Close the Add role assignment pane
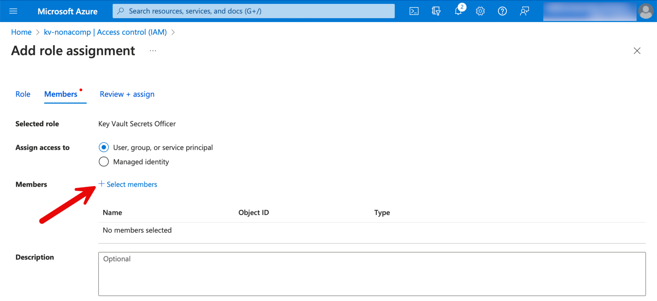The height and width of the screenshot is (301, 657). pos(637,51)
